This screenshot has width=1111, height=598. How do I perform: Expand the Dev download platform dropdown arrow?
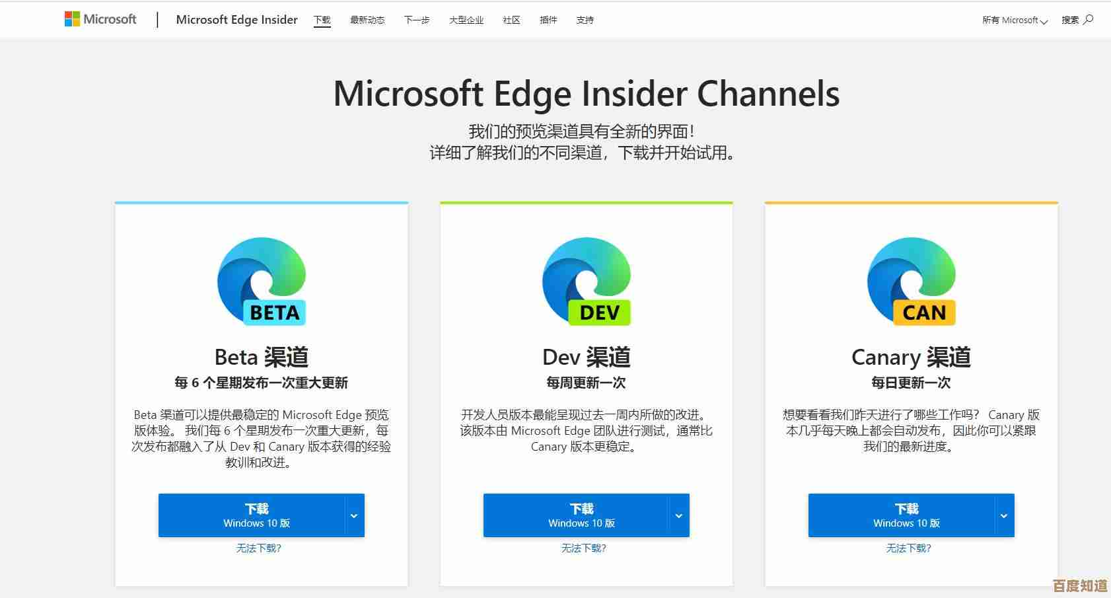(678, 515)
